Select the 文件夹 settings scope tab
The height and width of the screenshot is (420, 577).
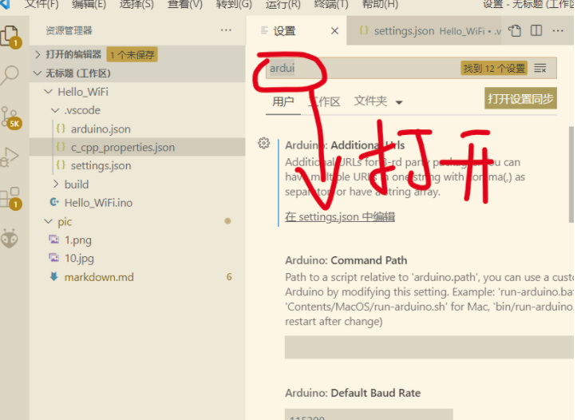[370, 101]
